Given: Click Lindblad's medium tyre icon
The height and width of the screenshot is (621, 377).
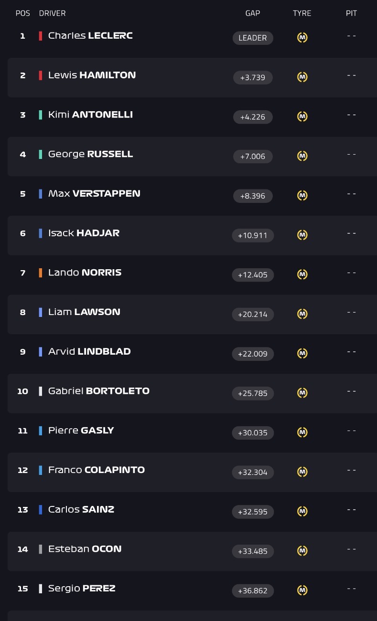Looking at the screenshot, I should coord(302,353).
